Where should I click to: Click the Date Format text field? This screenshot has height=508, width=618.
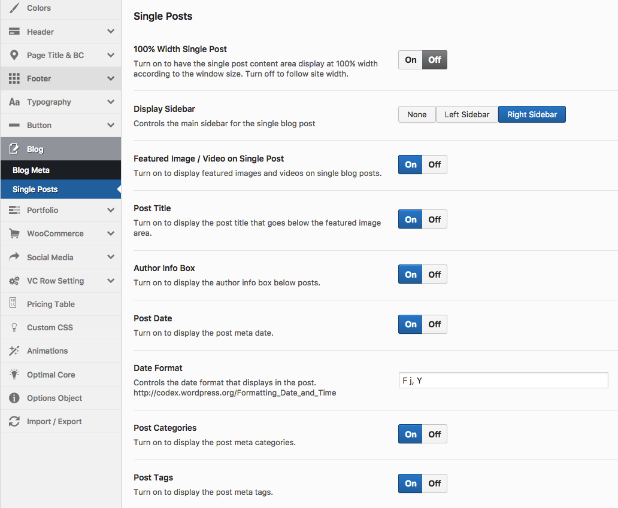(x=503, y=381)
